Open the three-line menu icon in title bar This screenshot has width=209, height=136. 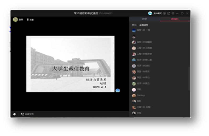click(173, 13)
